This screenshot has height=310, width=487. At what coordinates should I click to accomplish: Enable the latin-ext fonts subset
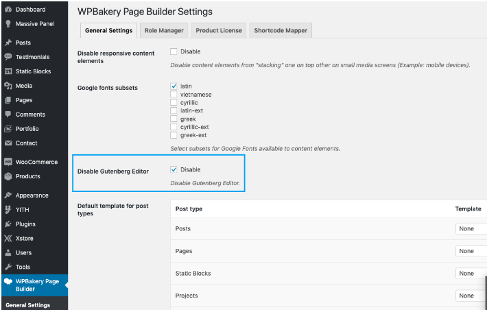coord(174,110)
